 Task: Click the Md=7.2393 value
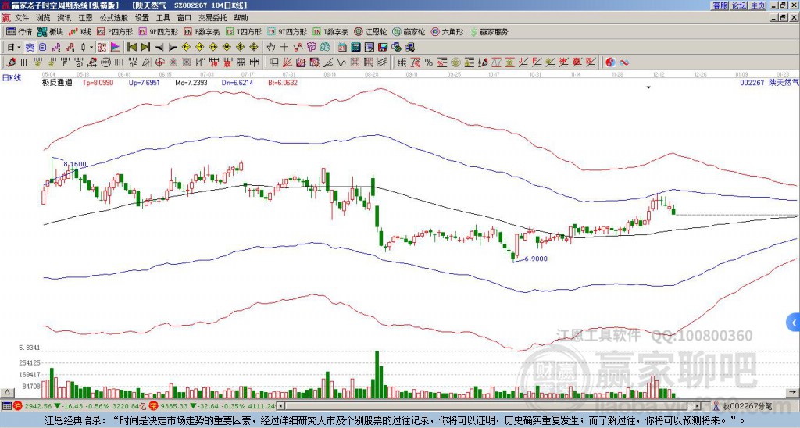pyautogui.click(x=191, y=82)
